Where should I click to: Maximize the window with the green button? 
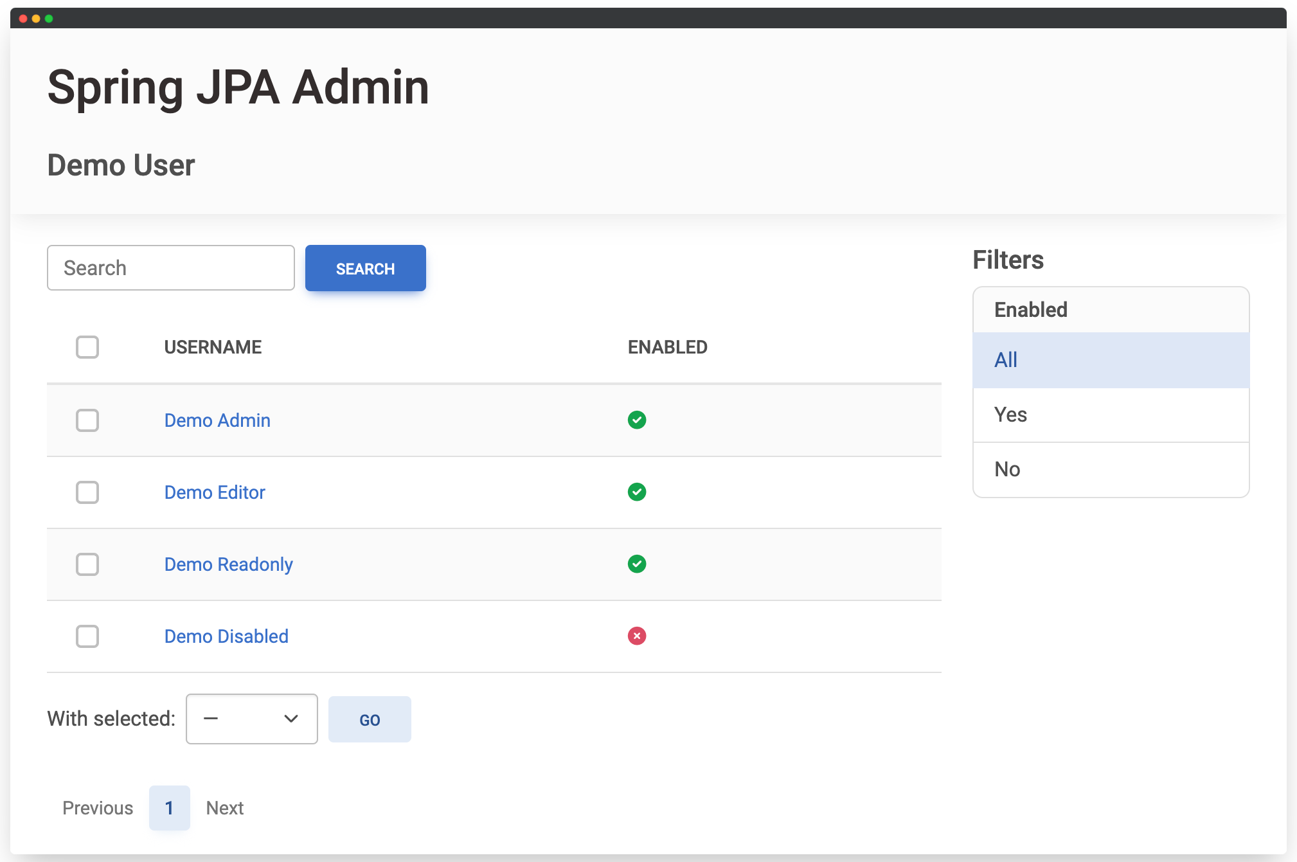pyautogui.click(x=49, y=19)
